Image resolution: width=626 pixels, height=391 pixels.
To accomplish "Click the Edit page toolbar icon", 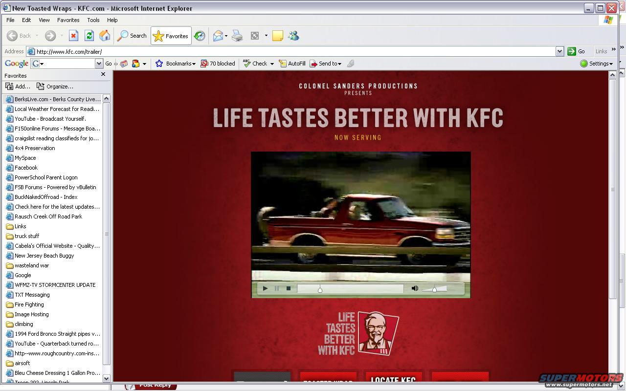I will pyautogui.click(x=255, y=36).
